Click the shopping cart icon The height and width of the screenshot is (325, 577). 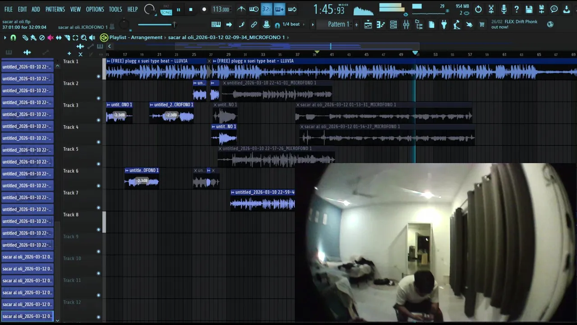pyautogui.click(x=482, y=25)
